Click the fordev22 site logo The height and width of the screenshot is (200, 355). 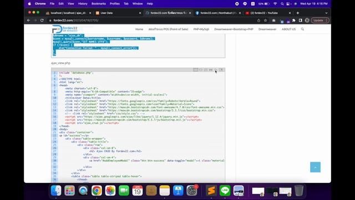tap(65, 29)
